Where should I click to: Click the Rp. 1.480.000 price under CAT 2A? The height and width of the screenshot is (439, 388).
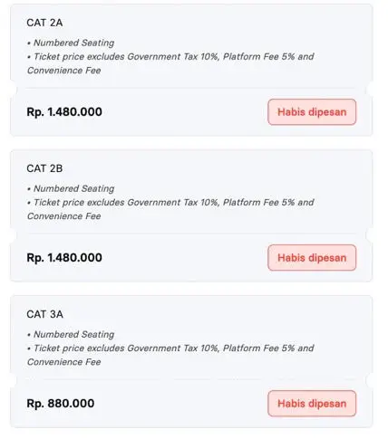pos(64,112)
